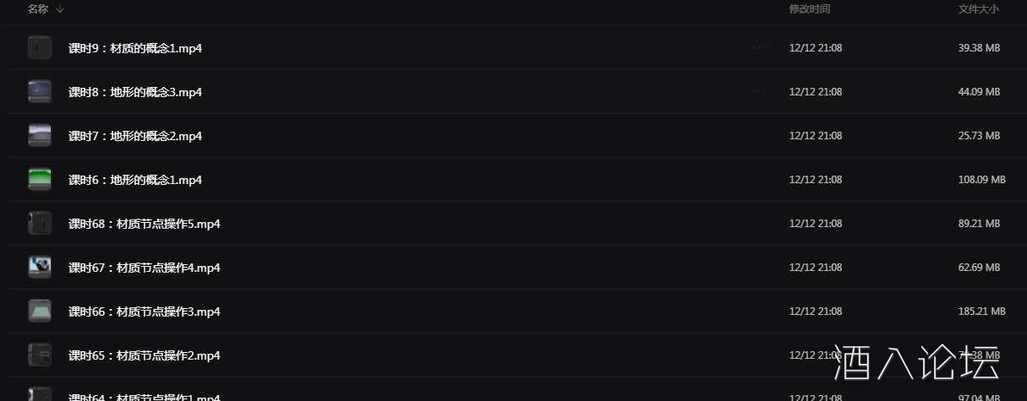Select the thumbnail icon of 课时7：地形的概念2.mp4

click(x=40, y=136)
